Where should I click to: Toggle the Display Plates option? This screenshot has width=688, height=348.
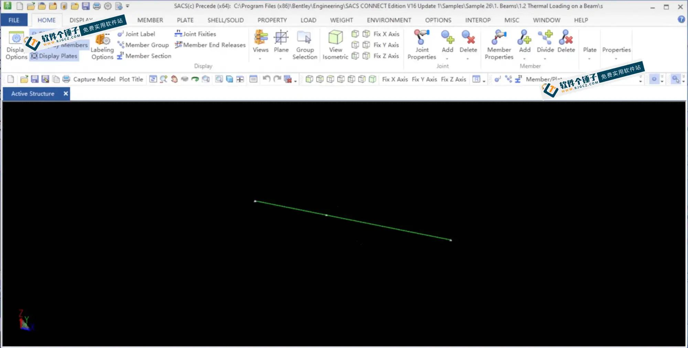pyautogui.click(x=54, y=56)
